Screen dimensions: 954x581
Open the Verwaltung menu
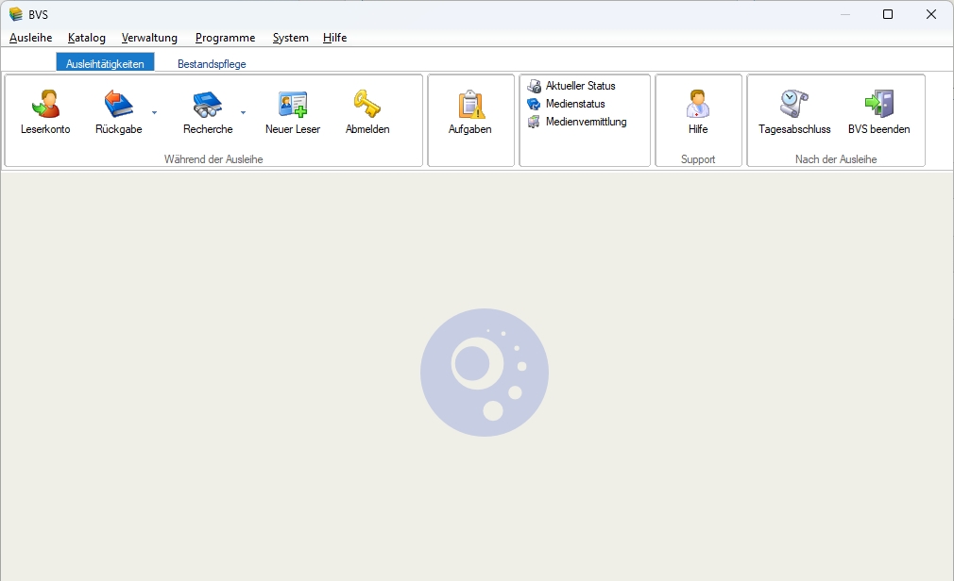pyautogui.click(x=149, y=38)
